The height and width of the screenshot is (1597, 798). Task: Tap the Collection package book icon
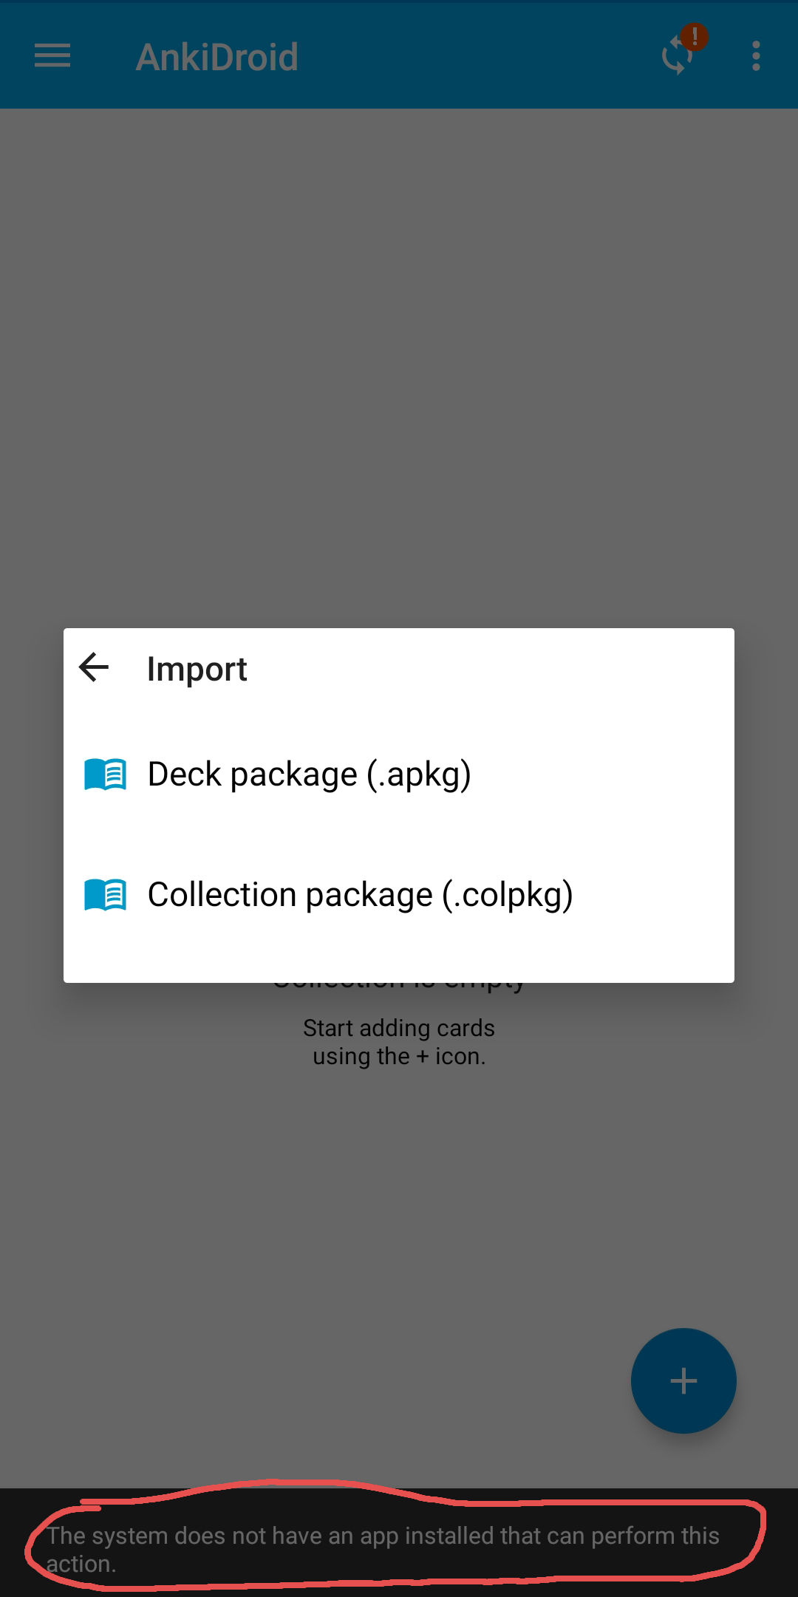[x=105, y=893]
